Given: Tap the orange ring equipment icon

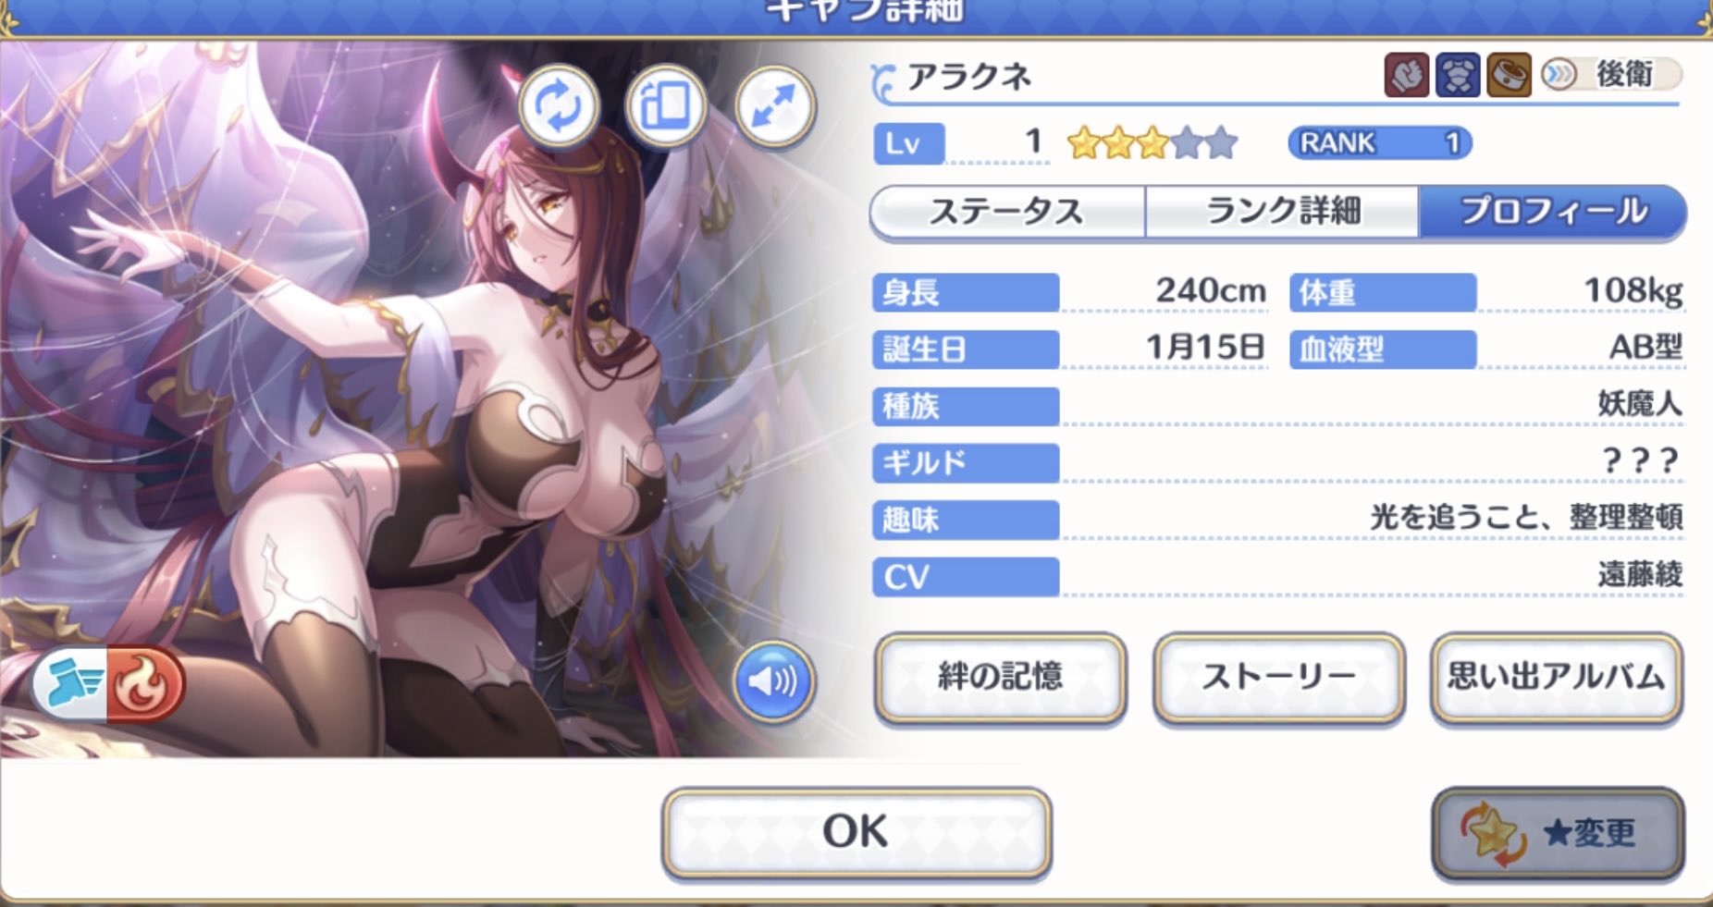Looking at the screenshot, I should tap(1509, 75).
